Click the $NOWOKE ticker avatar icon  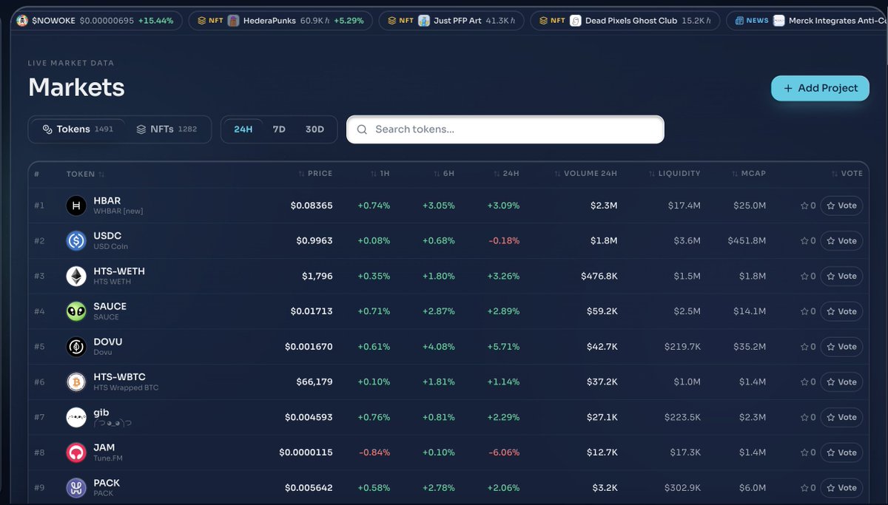[x=22, y=21]
